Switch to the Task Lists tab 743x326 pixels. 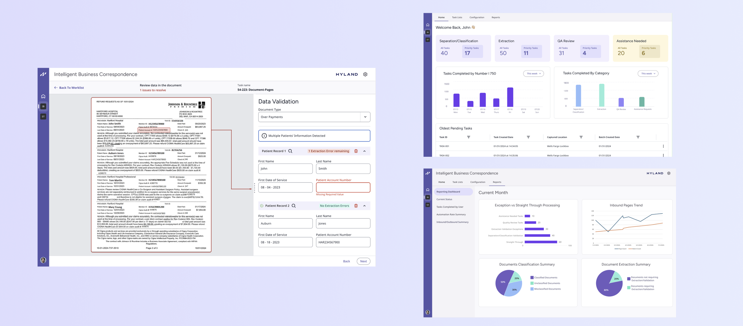(457, 18)
